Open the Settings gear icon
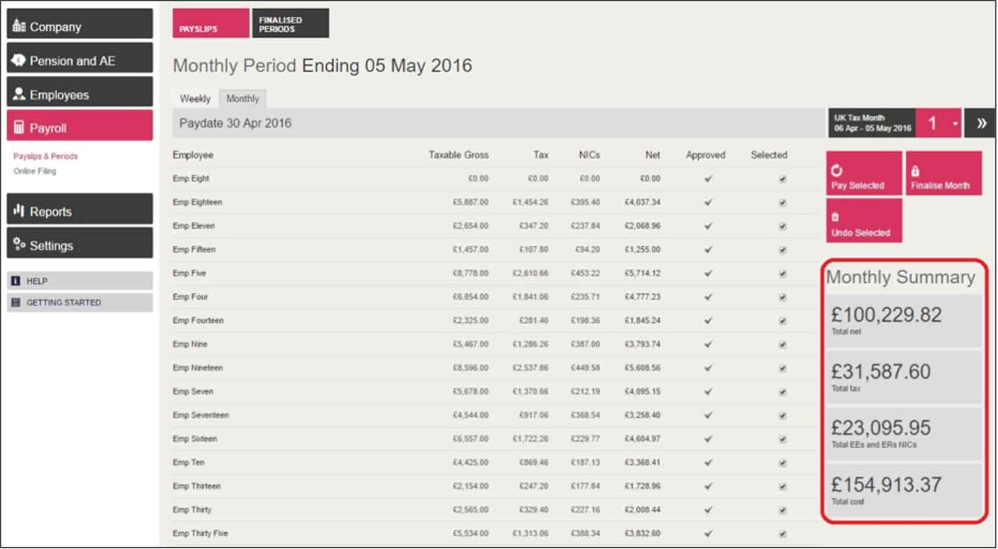The height and width of the screenshot is (549, 998). [18, 244]
